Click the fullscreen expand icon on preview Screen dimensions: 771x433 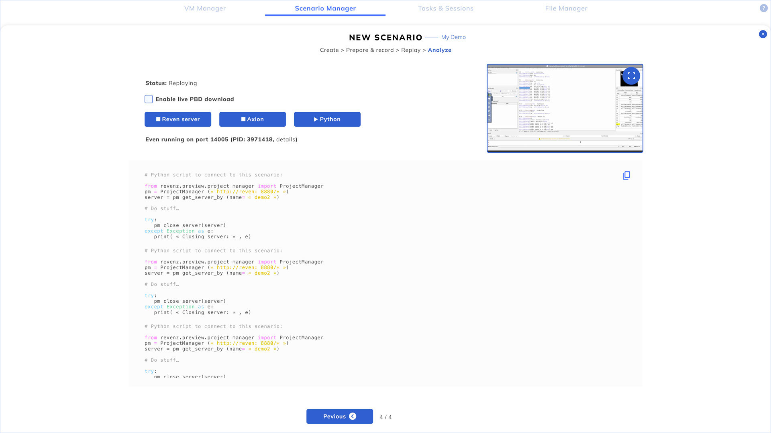(631, 75)
